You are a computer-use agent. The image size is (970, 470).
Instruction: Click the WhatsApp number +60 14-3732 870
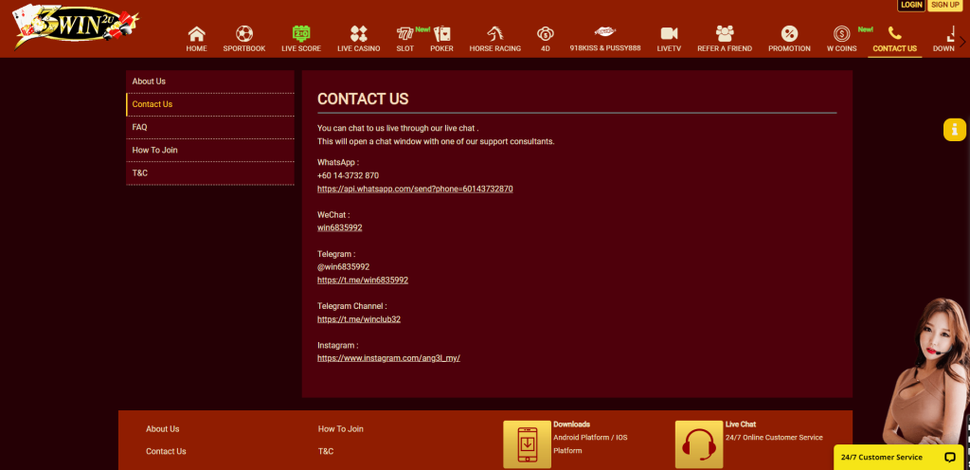tap(348, 175)
